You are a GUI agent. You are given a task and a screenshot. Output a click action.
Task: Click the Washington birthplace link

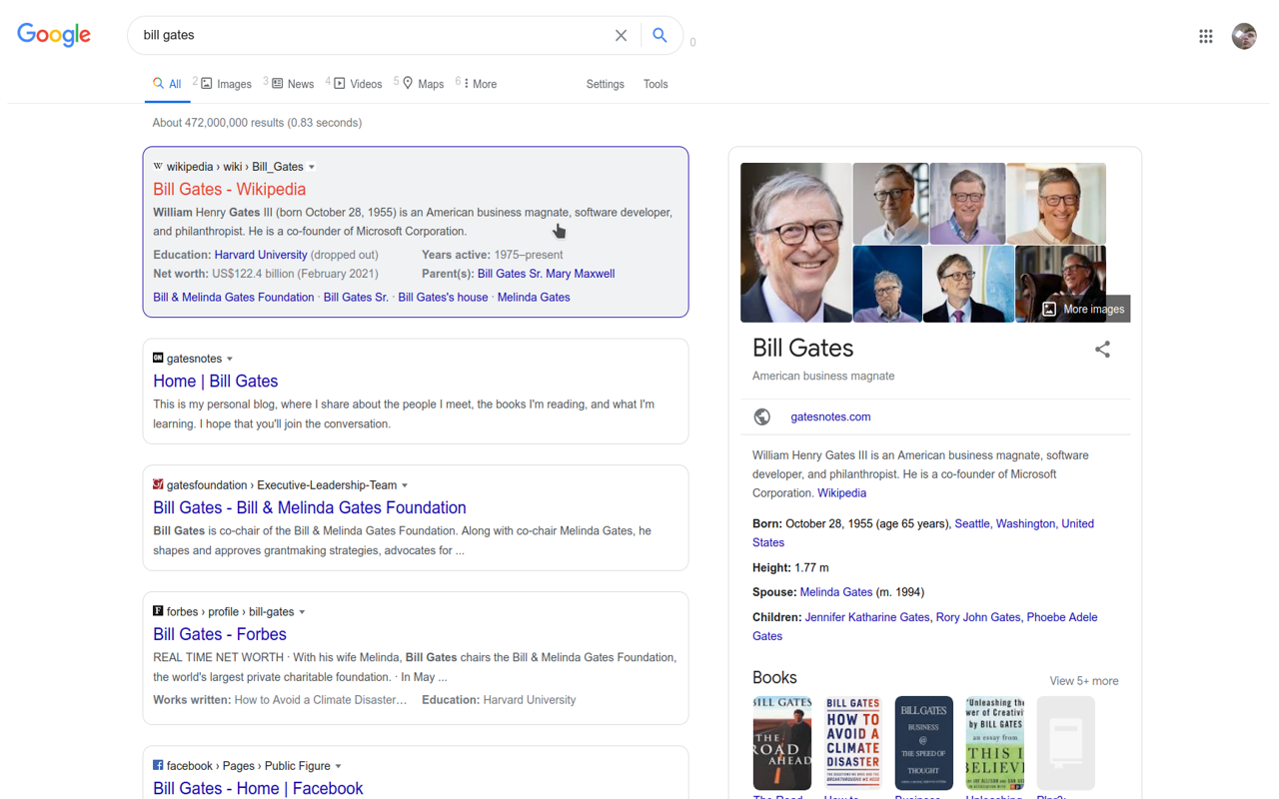point(1025,523)
